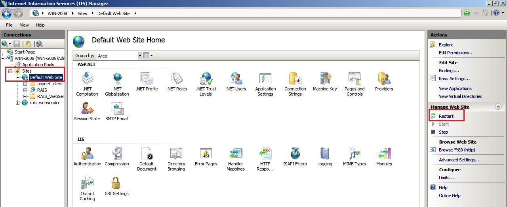The image size is (507, 207).
Task: Open the Logging feature
Action: click(325, 157)
